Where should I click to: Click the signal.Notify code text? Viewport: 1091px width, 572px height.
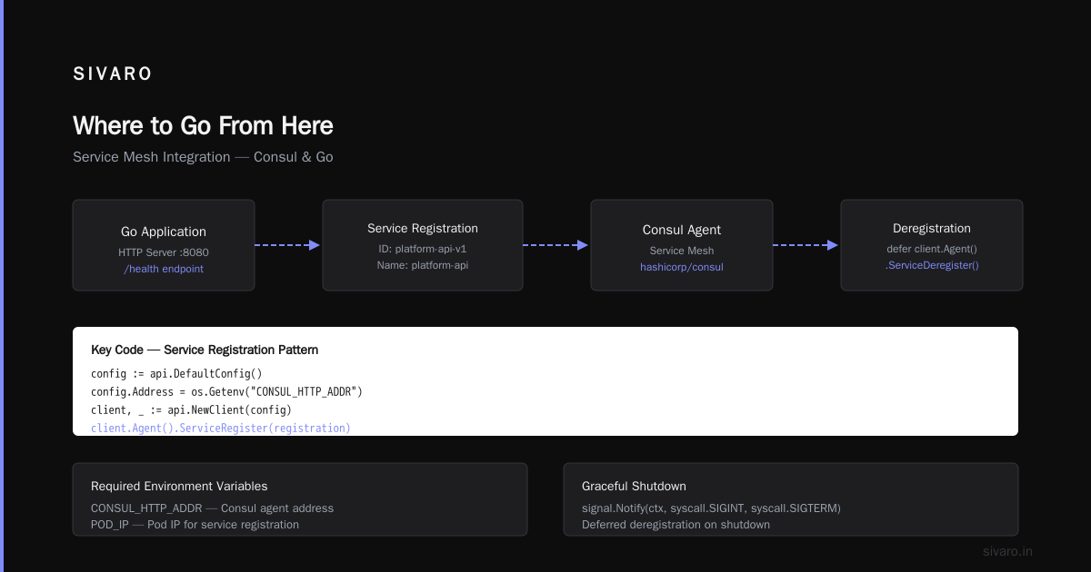coord(712,508)
